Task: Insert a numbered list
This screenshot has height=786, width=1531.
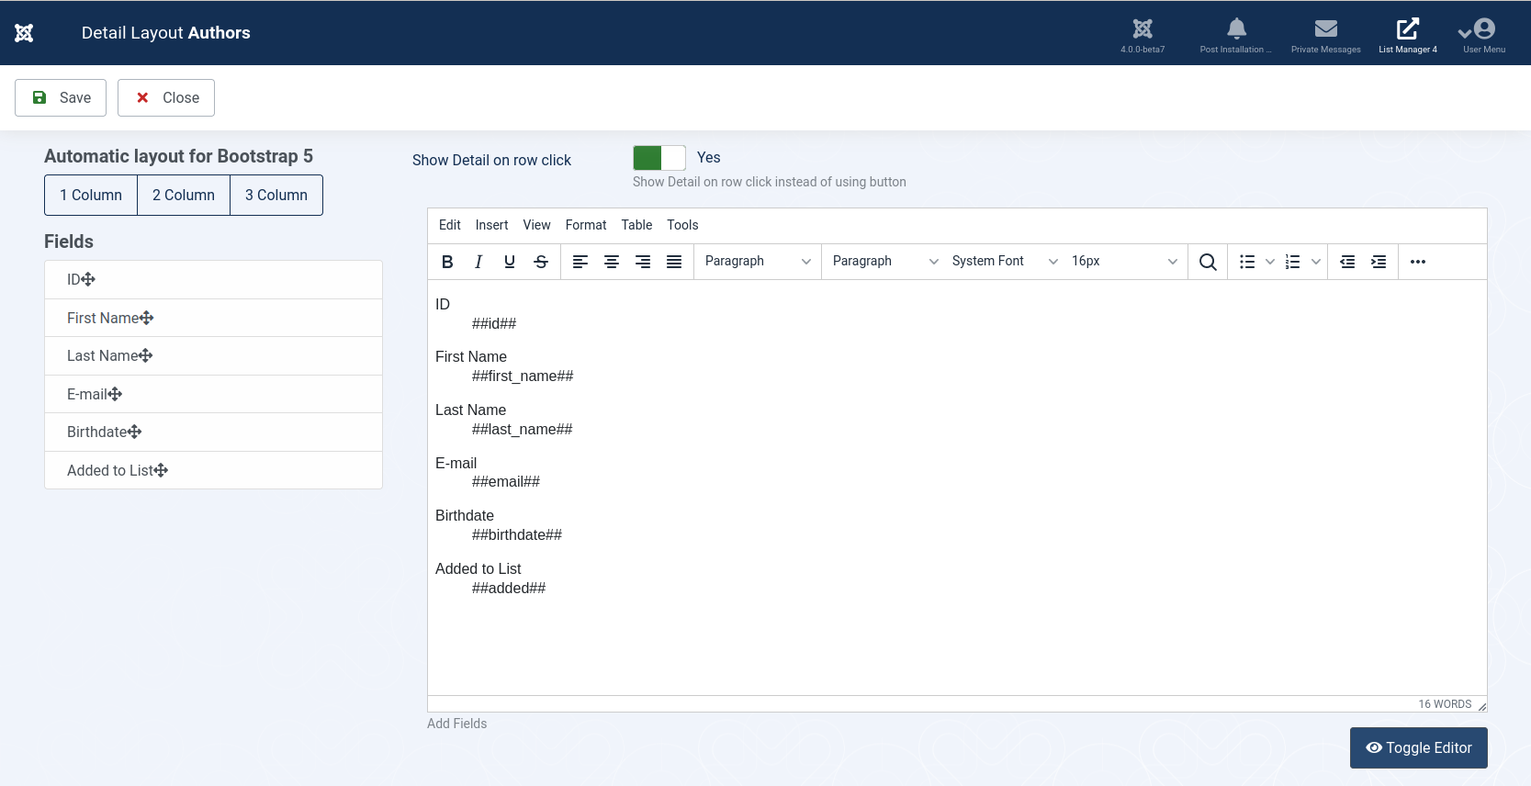Action: click(1293, 262)
